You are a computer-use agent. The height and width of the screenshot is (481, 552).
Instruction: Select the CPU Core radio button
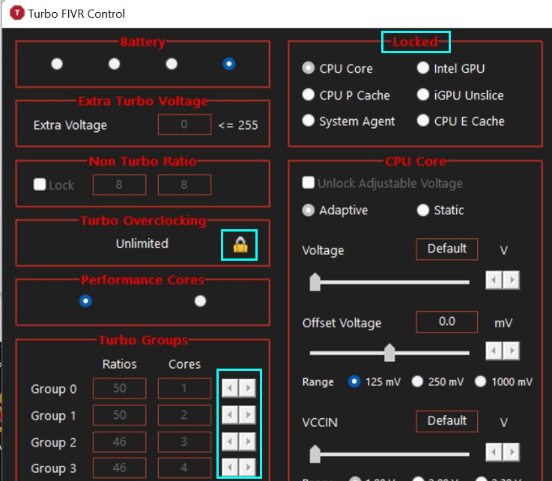308,67
